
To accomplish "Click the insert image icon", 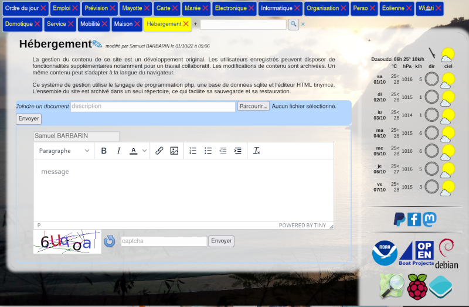I will click(174, 151).
